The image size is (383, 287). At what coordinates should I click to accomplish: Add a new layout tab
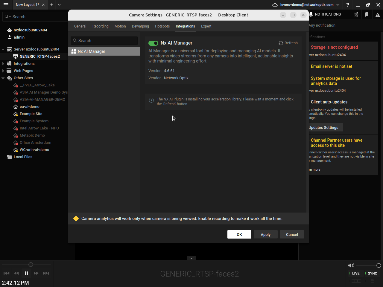pyautogui.click(x=52, y=5)
